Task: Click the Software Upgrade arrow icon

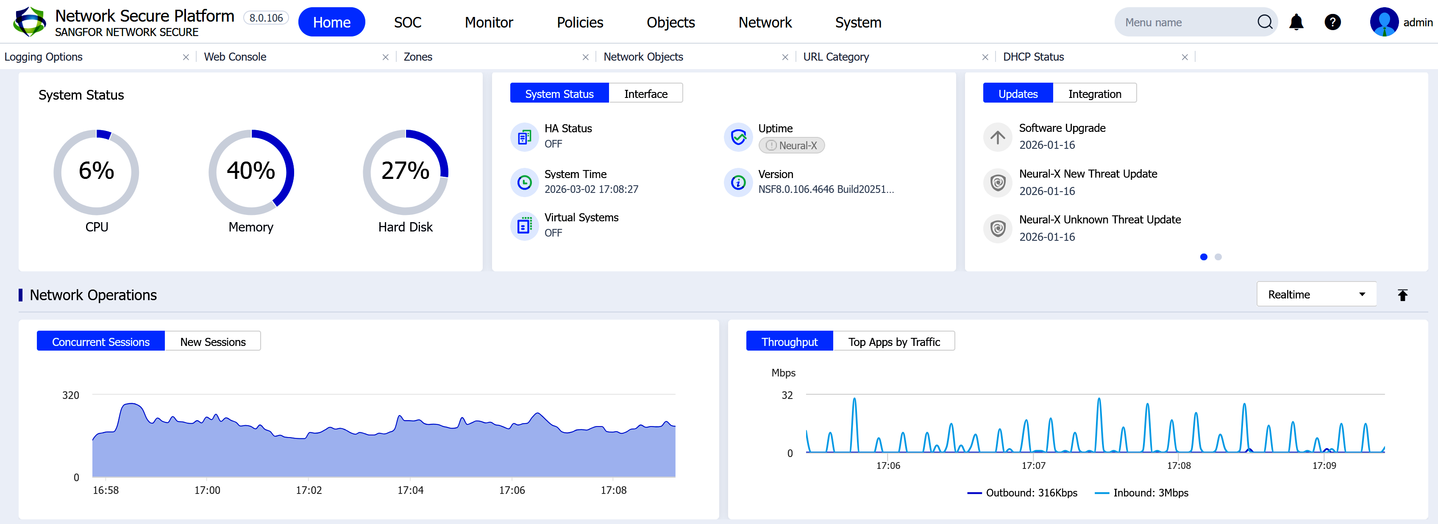Action: click(x=998, y=137)
